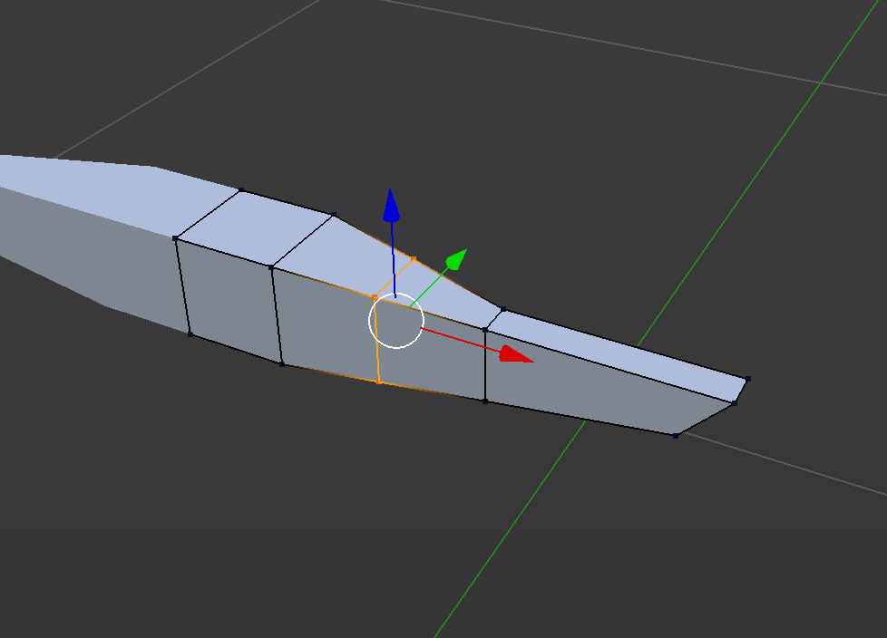Select the orange vertical edge on the side face
887x638 pixels.
(377, 340)
